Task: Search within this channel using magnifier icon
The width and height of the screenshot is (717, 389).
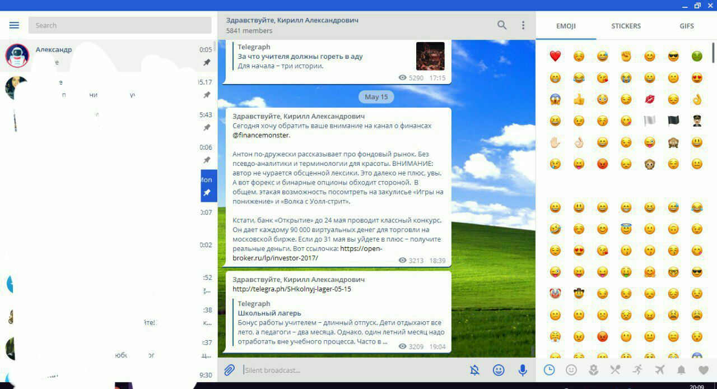Action: pyautogui.click(x=502, y=25)
